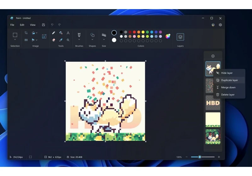Open the File menu
Screen dimensions: 252x176
tap(12, 25)
